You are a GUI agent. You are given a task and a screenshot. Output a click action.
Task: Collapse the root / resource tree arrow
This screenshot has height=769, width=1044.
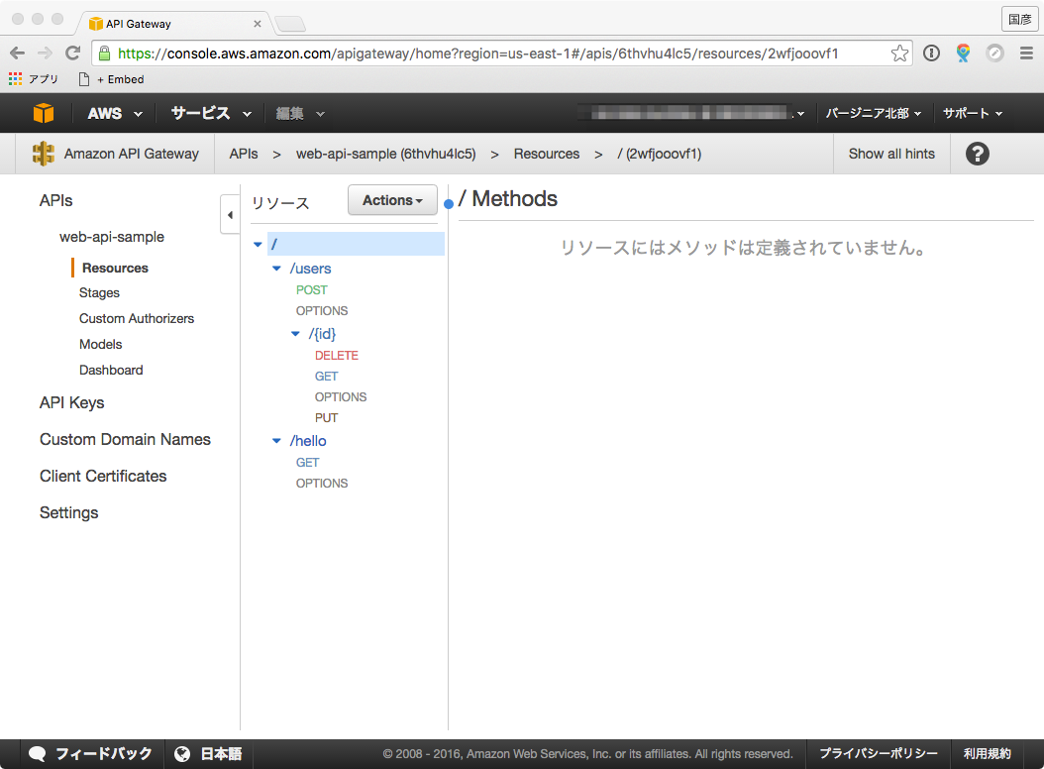(258, 245)
